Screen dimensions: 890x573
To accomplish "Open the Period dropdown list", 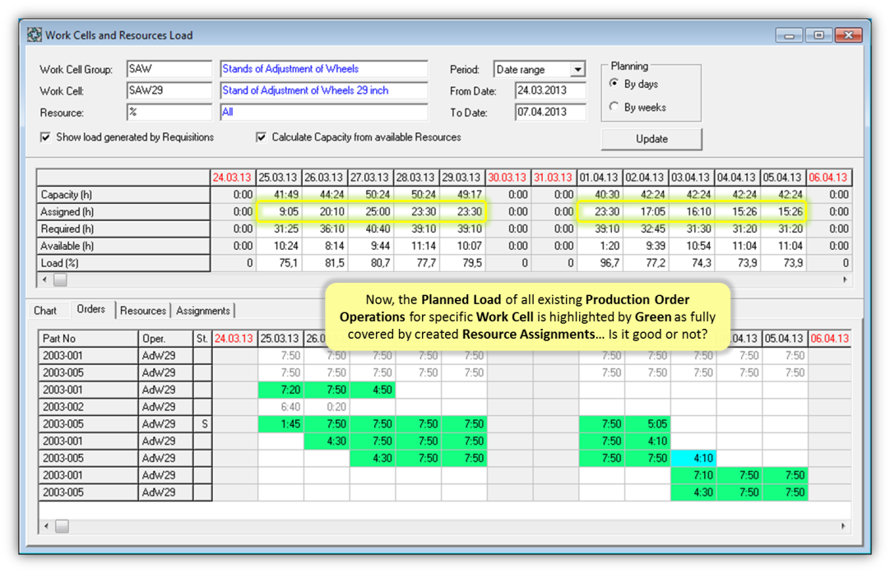I will point(577,69).
